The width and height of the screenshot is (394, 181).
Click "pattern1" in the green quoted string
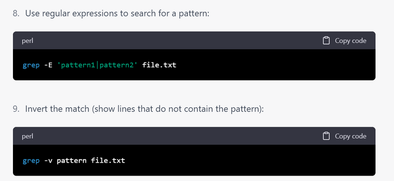point(79,65)
